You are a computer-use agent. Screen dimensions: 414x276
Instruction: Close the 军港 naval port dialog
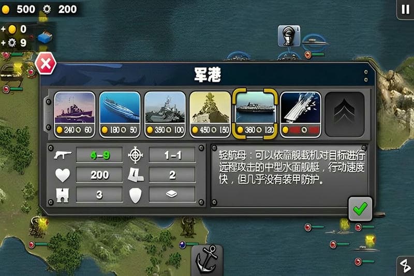click(46, 63)
